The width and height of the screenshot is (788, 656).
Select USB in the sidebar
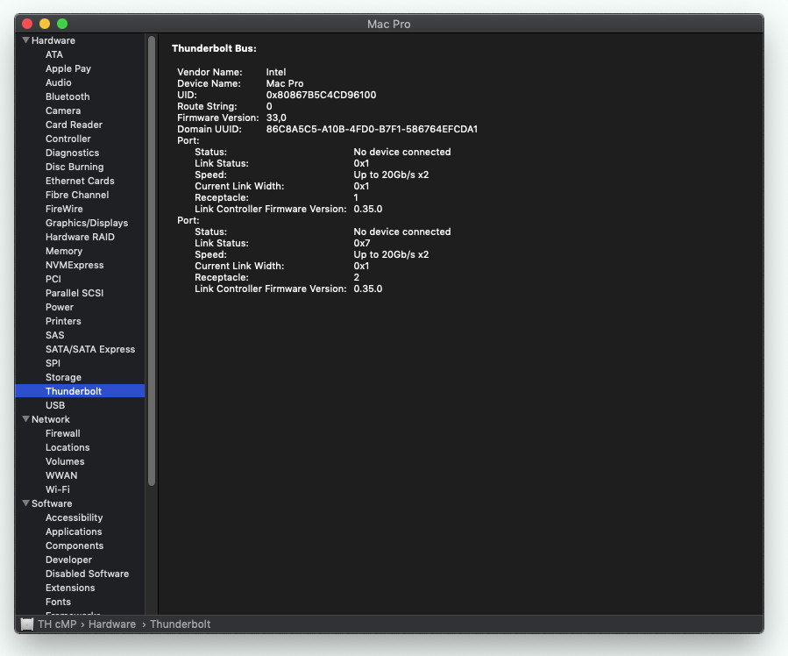click(x=55, y=405)
